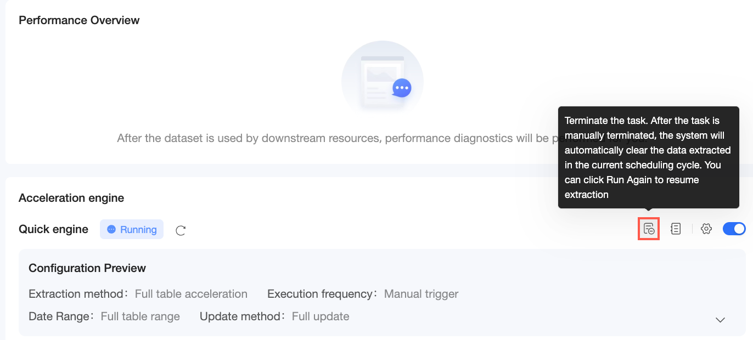Click the dots icon in Running badge
The image size is (753, 340).
click(x=111, y=229)
